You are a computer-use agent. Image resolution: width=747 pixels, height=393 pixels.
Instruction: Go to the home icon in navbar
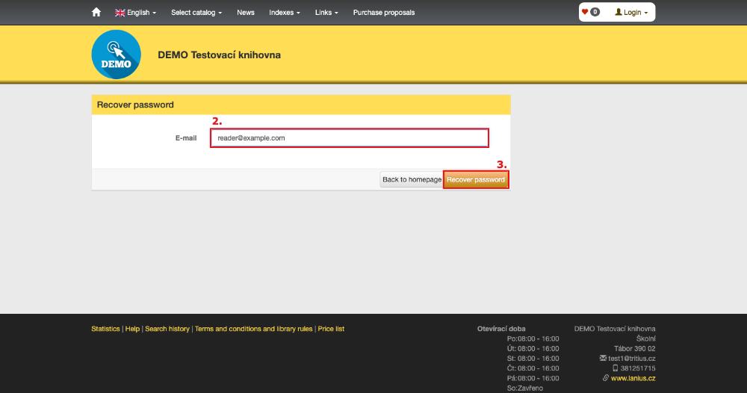click(96, 13)
